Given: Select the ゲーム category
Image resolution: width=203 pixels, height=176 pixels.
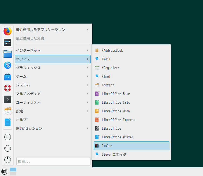Looking at the screenshot, I should 53,76.
